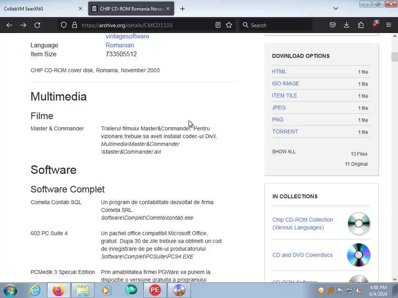Toggle Reader View icon in address bar
The height and width of the screenshot is (298, 398).
pyautogui.click(x=218, y=25)
